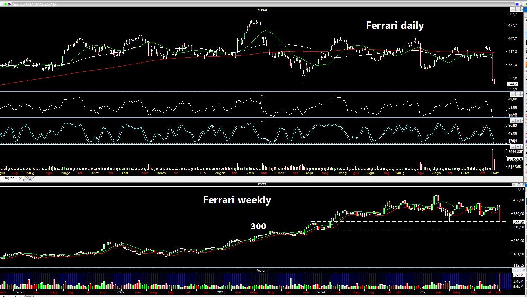Click the 18ago date on the daily axis
This screenshot has height=297, width=527.
(436, 173)
